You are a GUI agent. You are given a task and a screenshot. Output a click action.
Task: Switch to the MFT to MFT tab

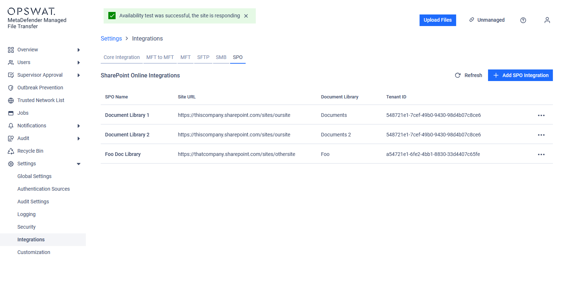tap(160, 57)
